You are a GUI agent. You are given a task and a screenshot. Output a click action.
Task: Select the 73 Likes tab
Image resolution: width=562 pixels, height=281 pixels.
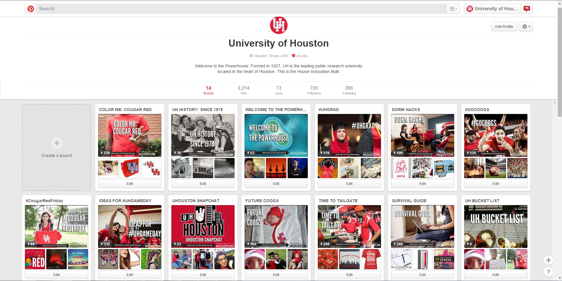tap(279, 90)
